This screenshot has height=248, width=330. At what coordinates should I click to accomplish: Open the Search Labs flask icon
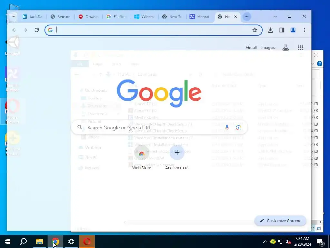pos(286,48)
